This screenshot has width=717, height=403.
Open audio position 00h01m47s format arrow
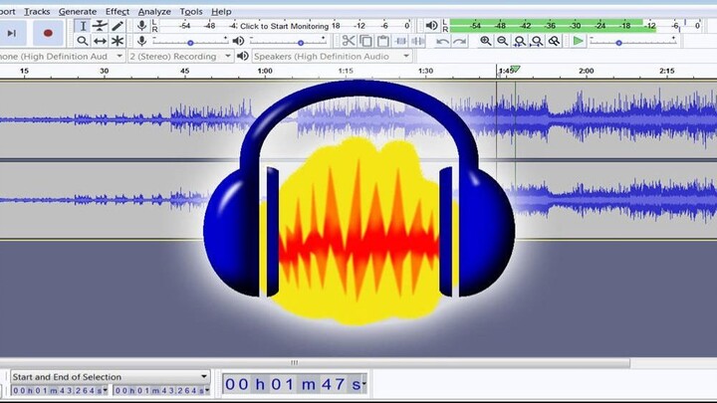click(364, 384)
